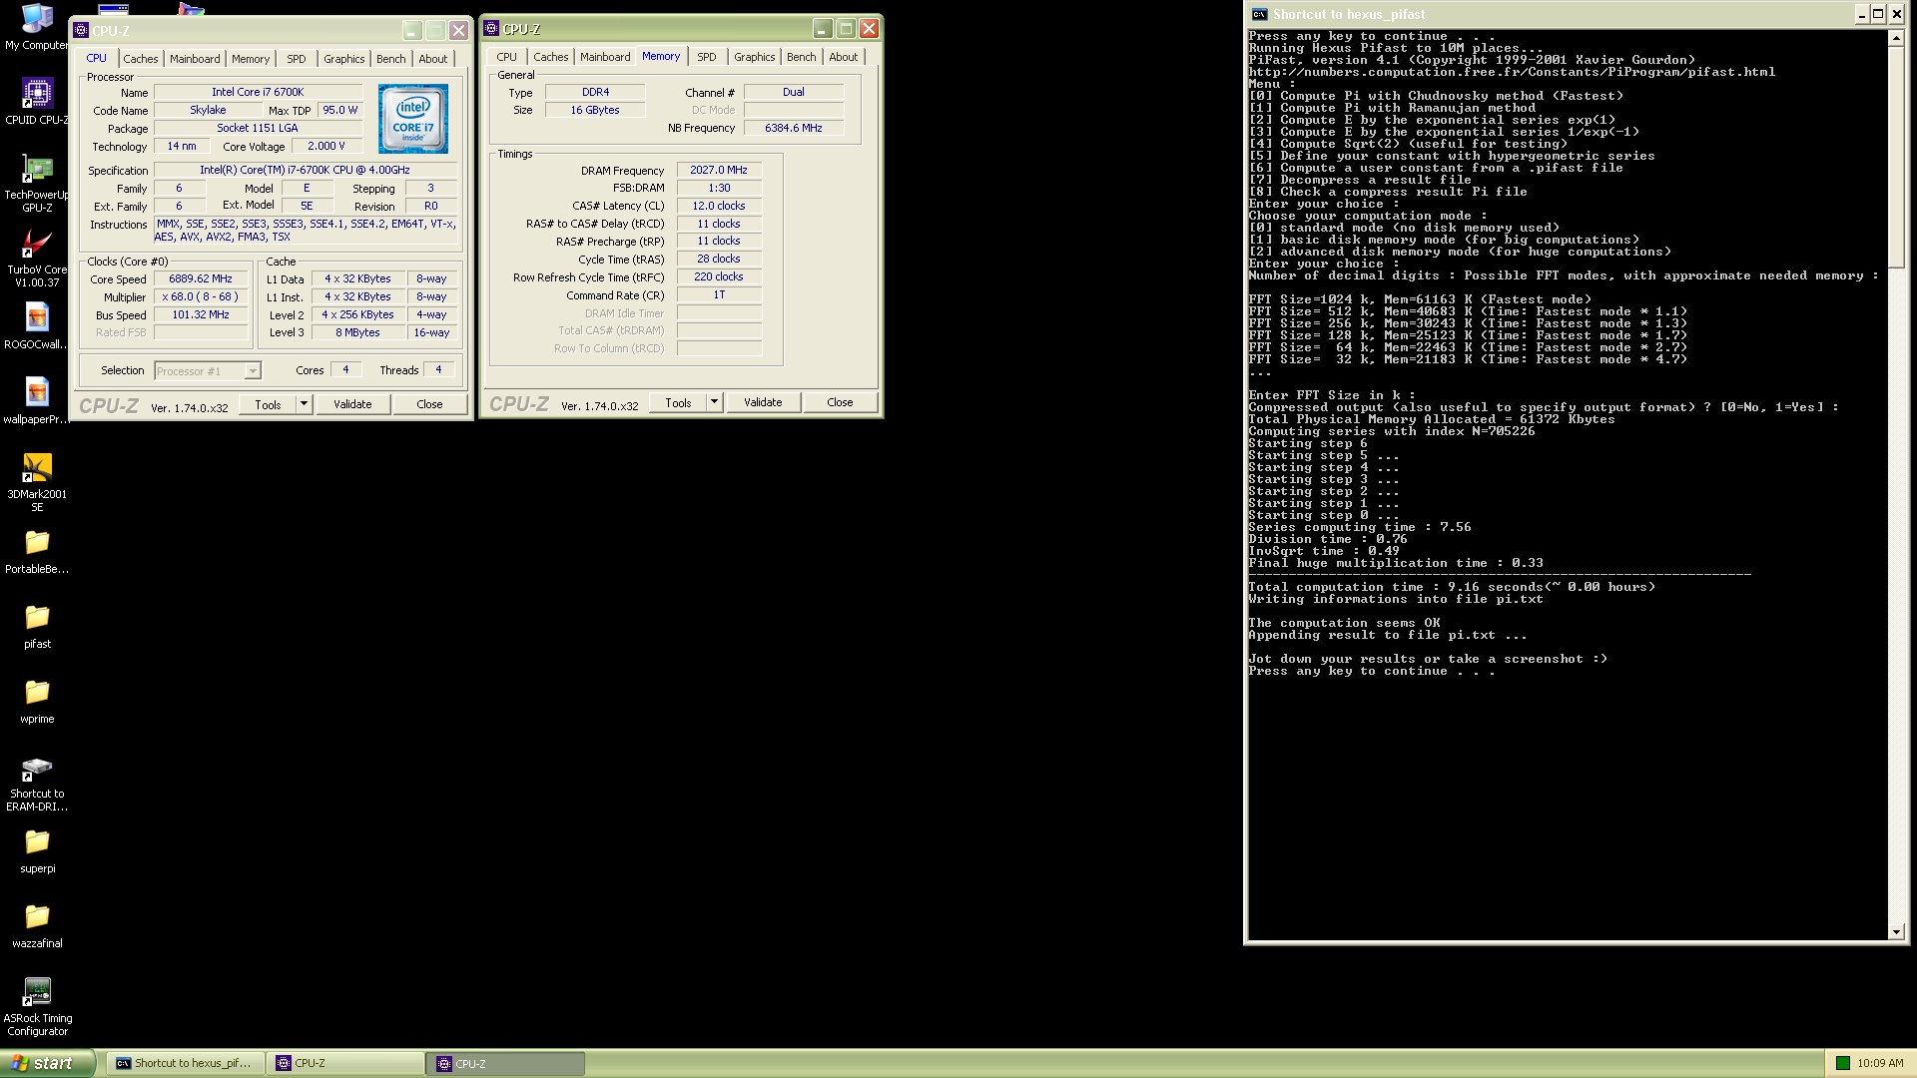The width and height of the screenshot is (1917, 1078).
Task: Open Caches tab in right CPU-Z window
Action: pos(551,57)
